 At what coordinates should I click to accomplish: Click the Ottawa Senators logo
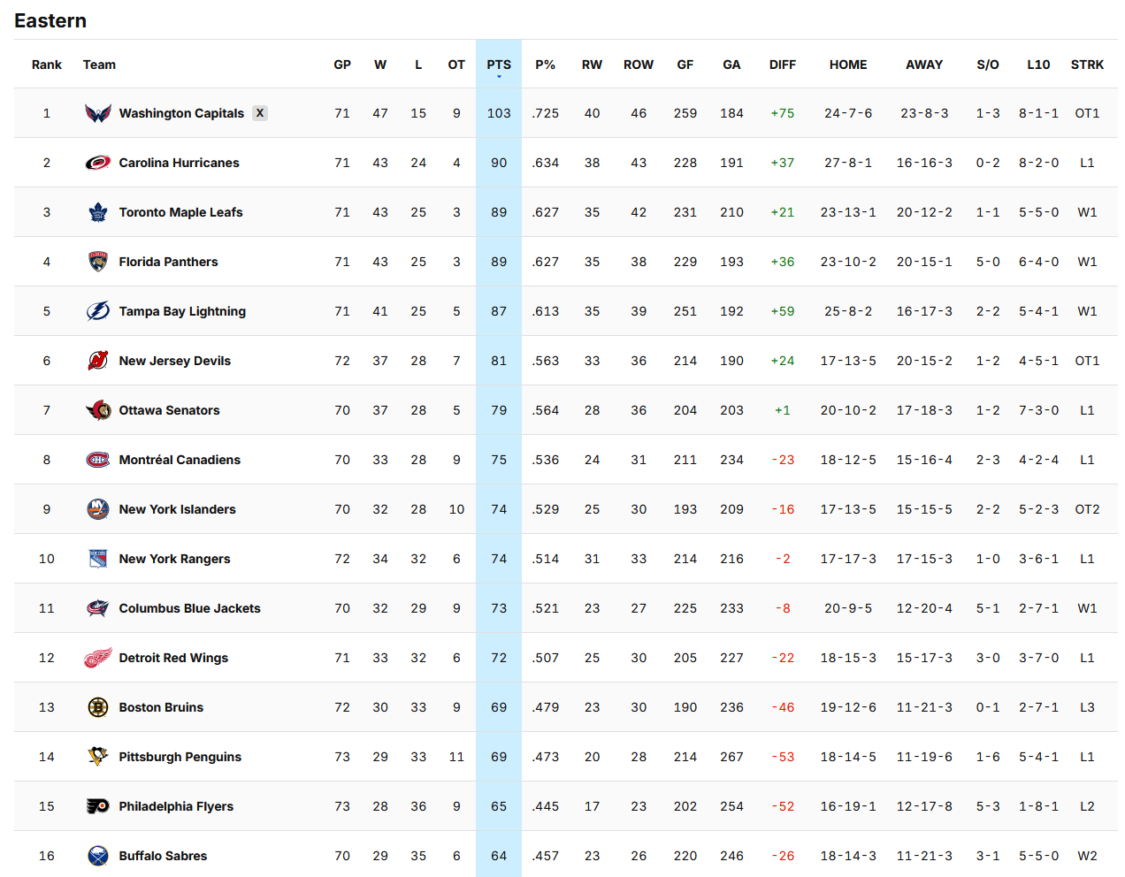point(98,410)
